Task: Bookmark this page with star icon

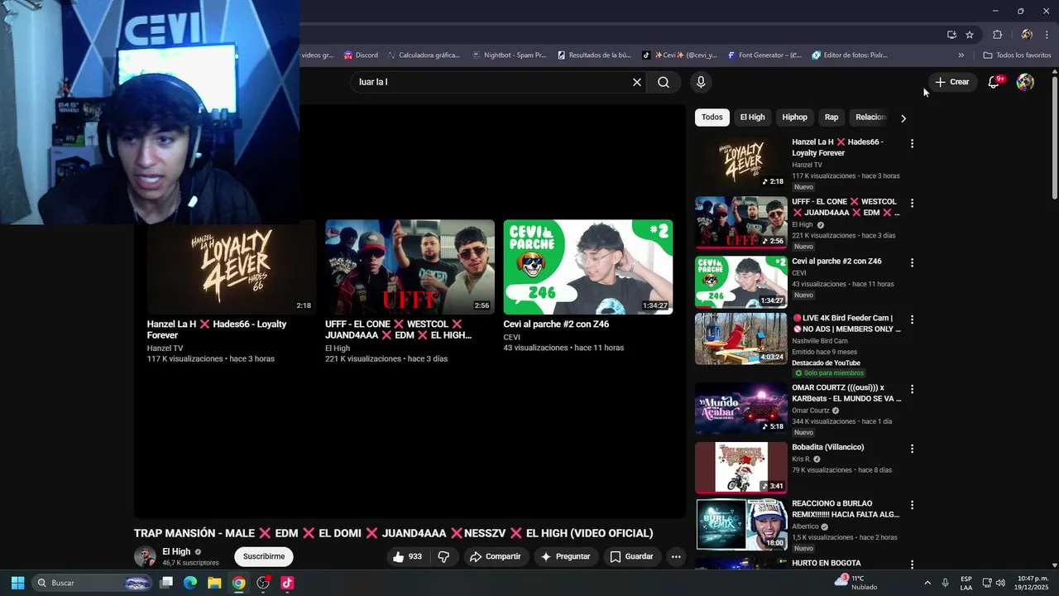Action: pos(970,35)
